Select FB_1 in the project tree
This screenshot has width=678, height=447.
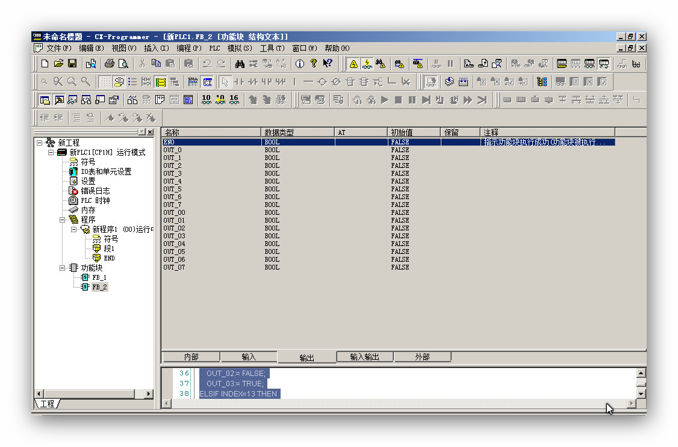[x=99, y=277]
